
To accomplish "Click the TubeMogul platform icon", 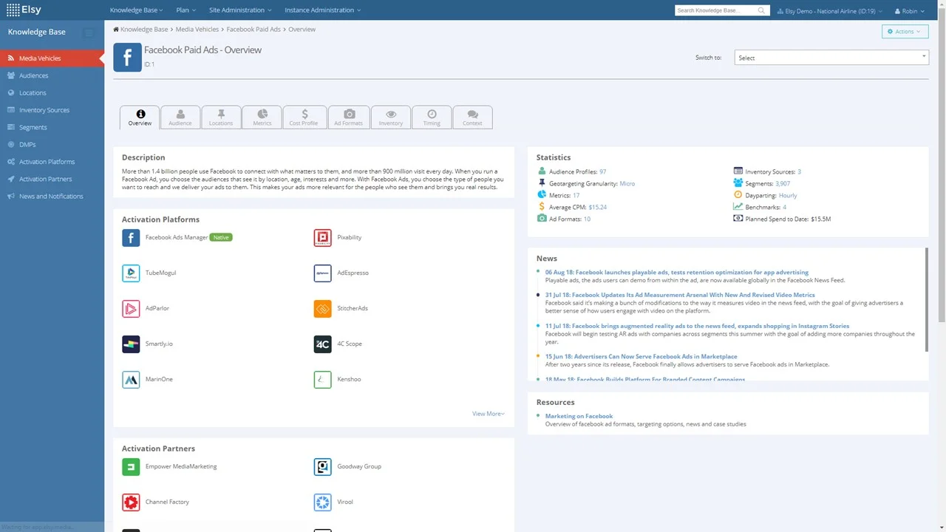I will coord(131,273).
